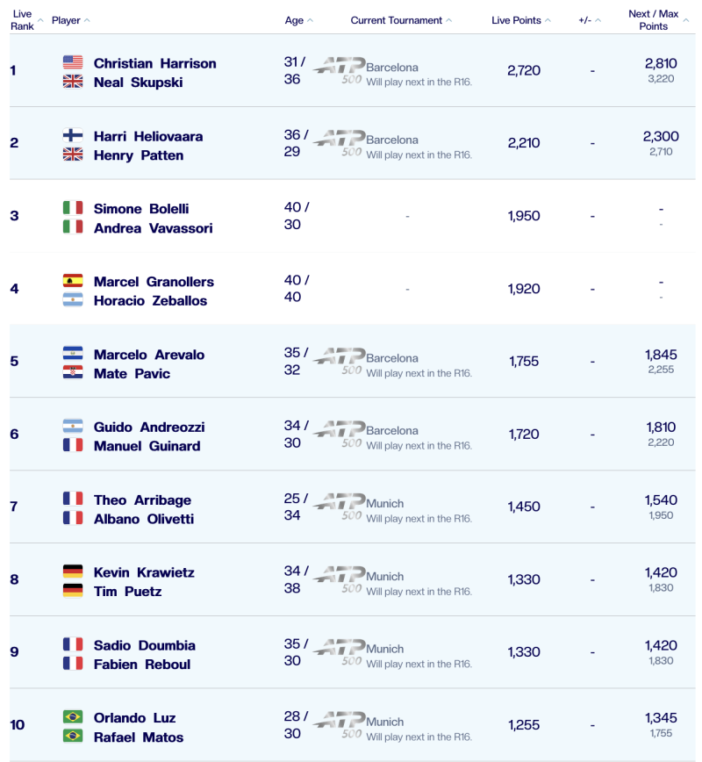Click the ATP 500 logo in Harrison's row
702x762 pixels.
tap(339, 68)
